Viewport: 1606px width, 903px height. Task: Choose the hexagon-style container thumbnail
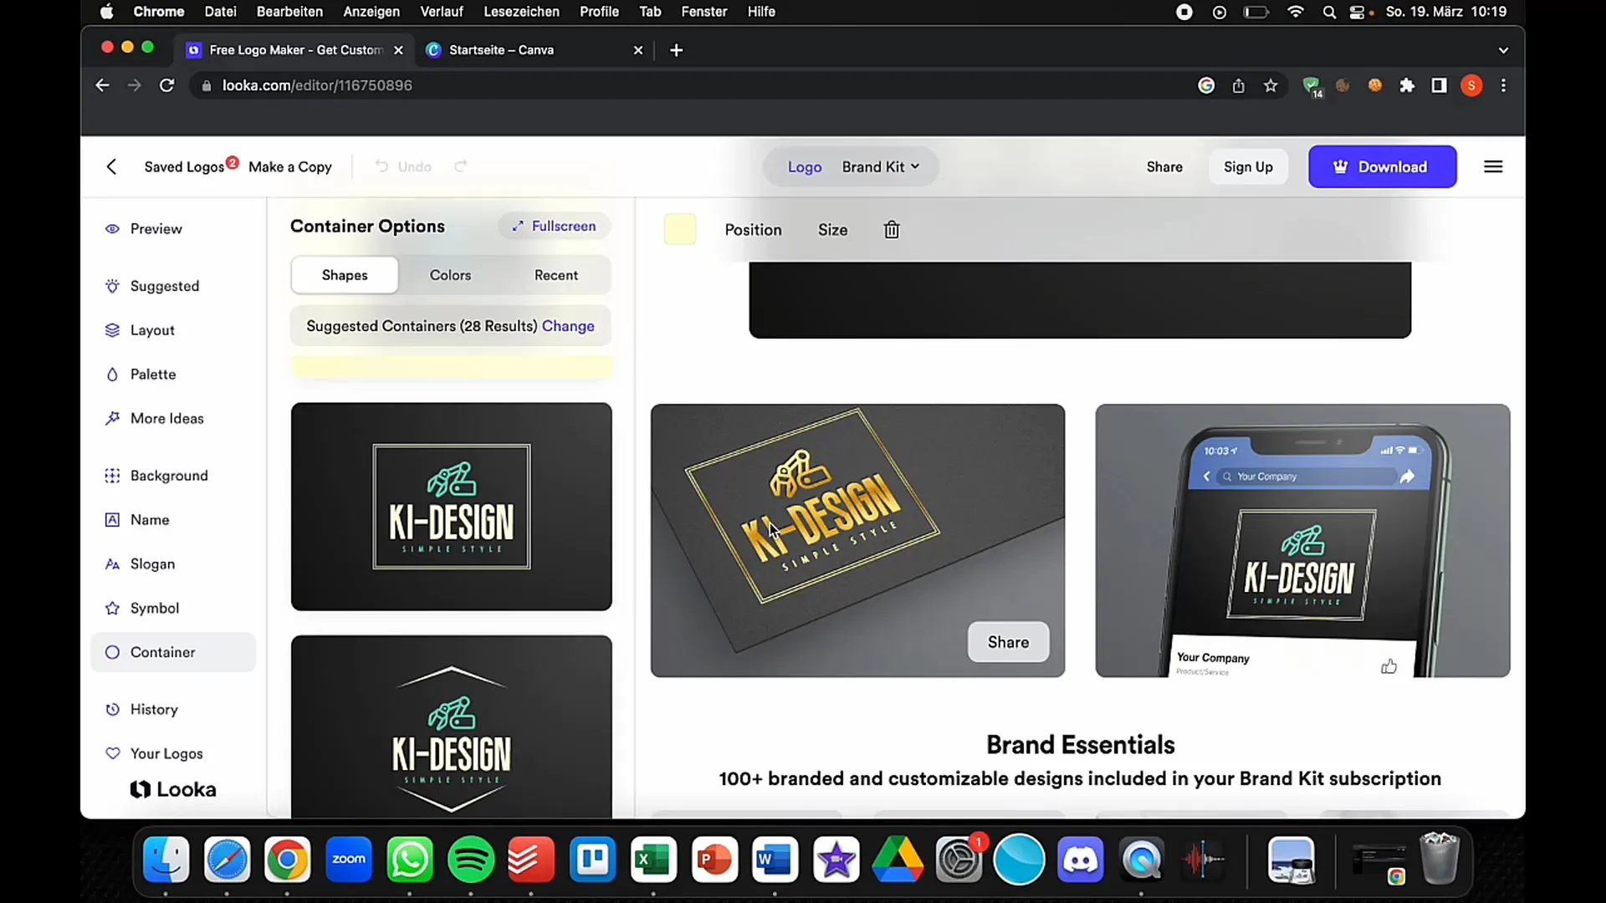click(452, 727)
